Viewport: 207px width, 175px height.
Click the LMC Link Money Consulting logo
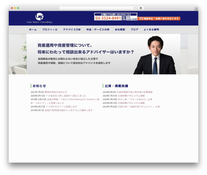pyautogui.click(x=39, y=18)
